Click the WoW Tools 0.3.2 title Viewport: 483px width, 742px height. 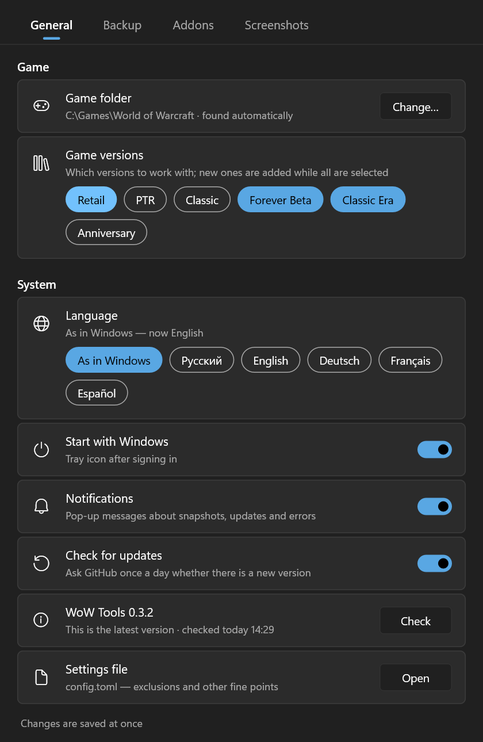pyautogui.click(x=109, y=613)
